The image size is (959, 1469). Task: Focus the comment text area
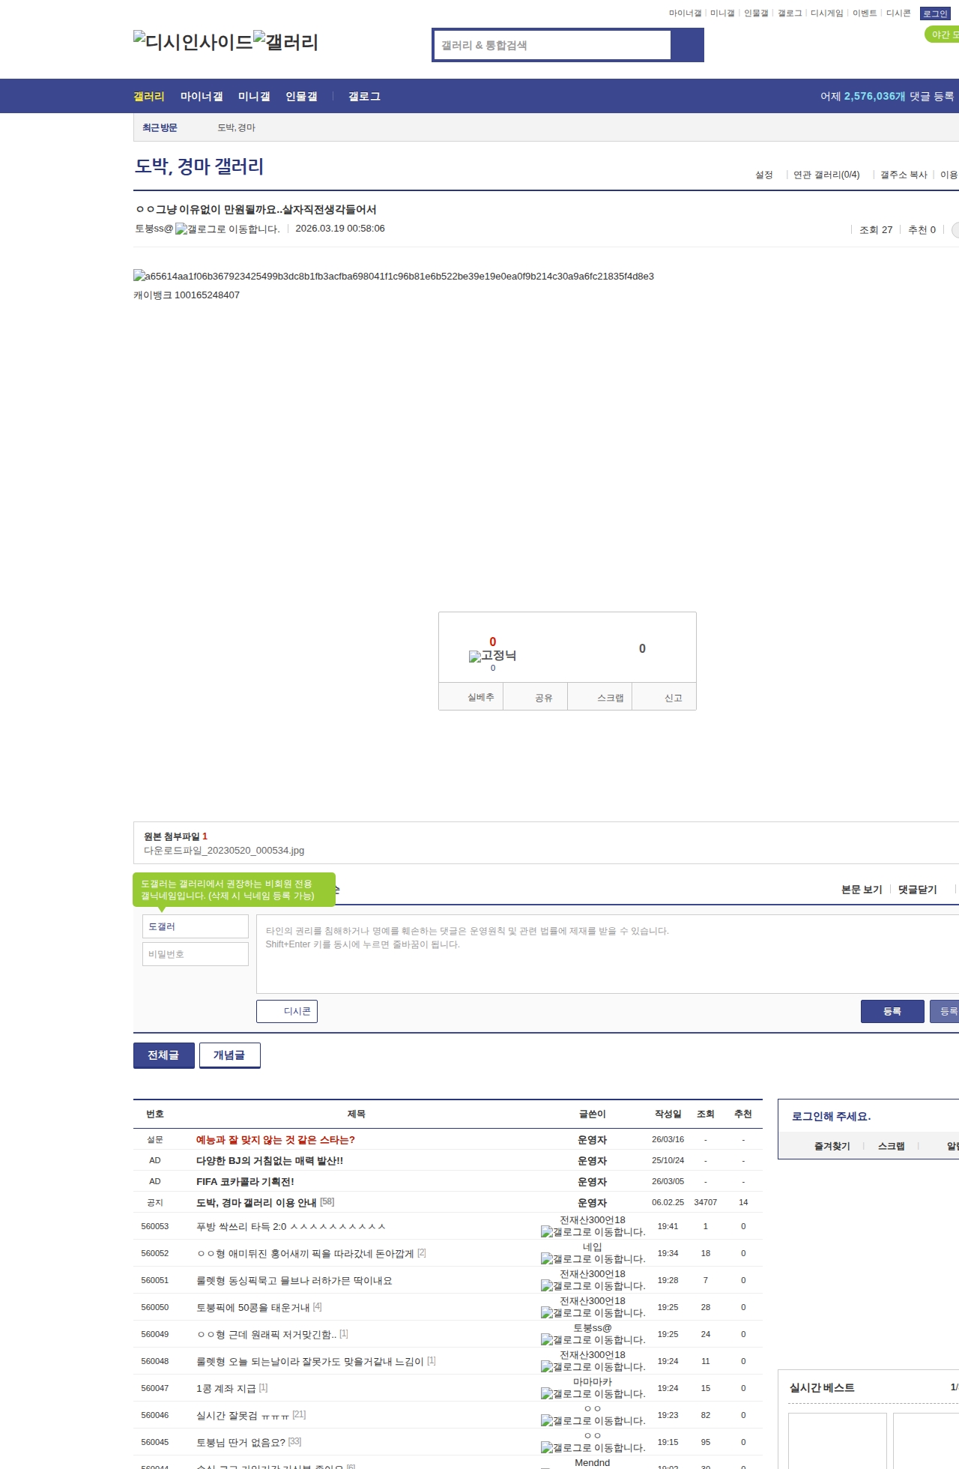pyautogui.click(x=608, y=954)
